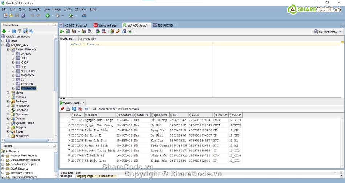Open the Navigate menu

pos(35,9)
